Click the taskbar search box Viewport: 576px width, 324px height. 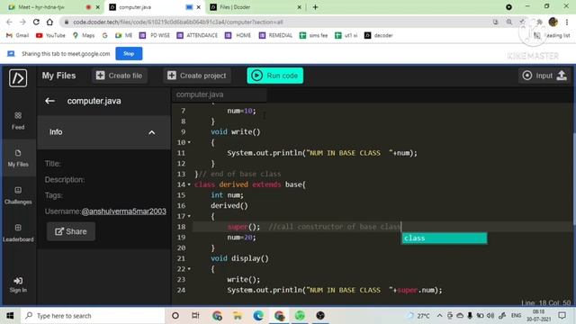[x=92, y=316]
